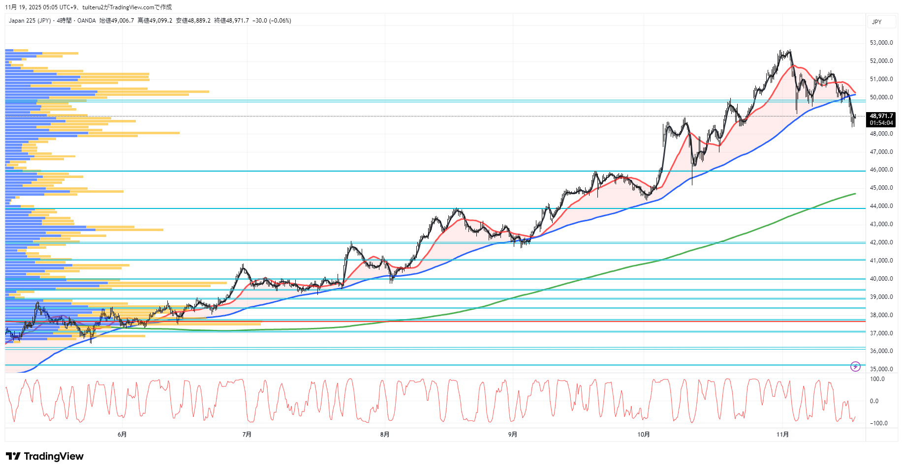
Task: Click the 45,000.0 price scale label
Action: [x=881, y=188]
